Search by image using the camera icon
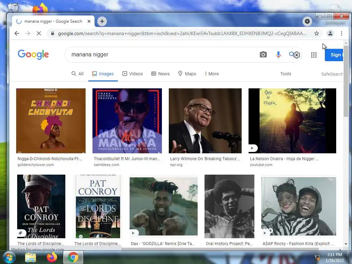The image size is (352, 264). (263, 55)
